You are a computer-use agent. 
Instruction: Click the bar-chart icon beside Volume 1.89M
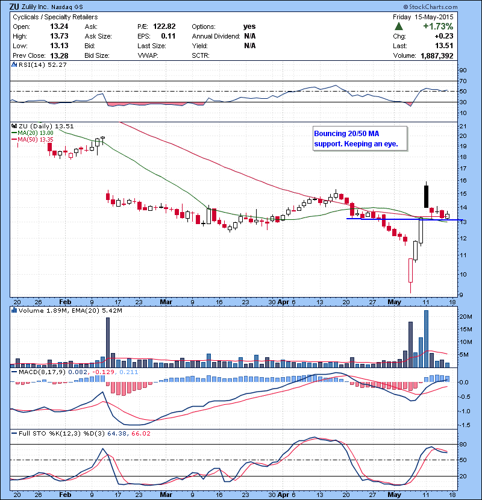click(x=14, y=310)
